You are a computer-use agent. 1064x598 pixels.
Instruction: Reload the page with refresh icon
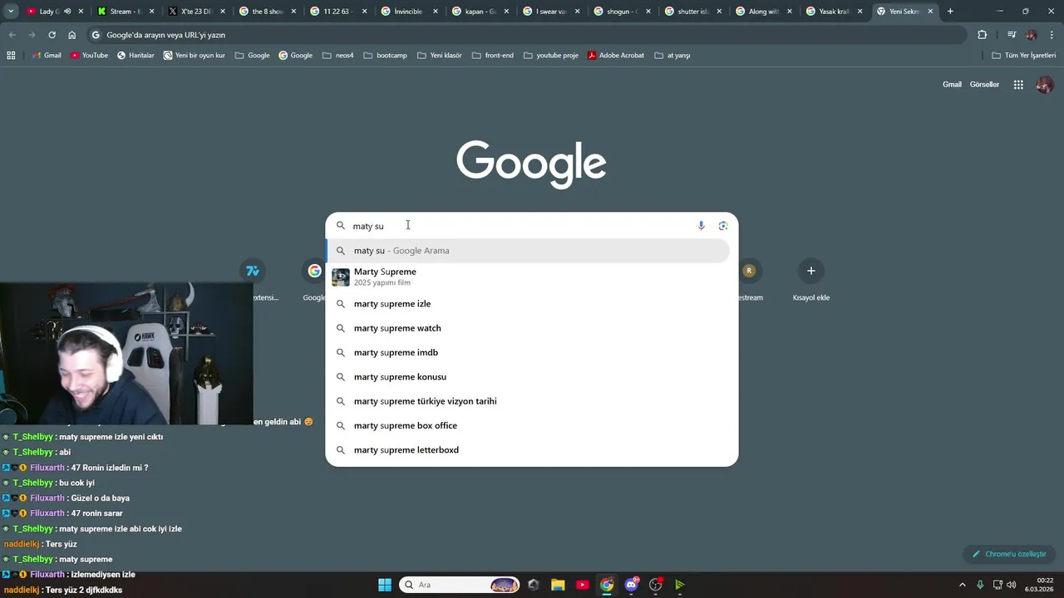pos(52,35)
